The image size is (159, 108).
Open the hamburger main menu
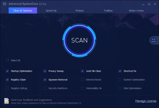click(5, 4)
